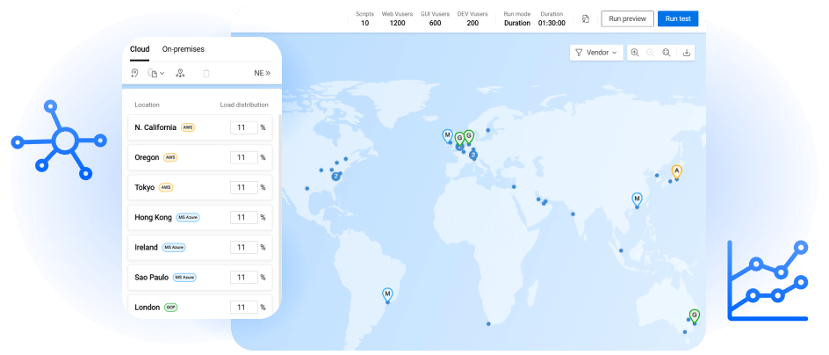Click the green G pin in Australia
The width and height of the screenshot is (829, 355).
pos(694,315)
